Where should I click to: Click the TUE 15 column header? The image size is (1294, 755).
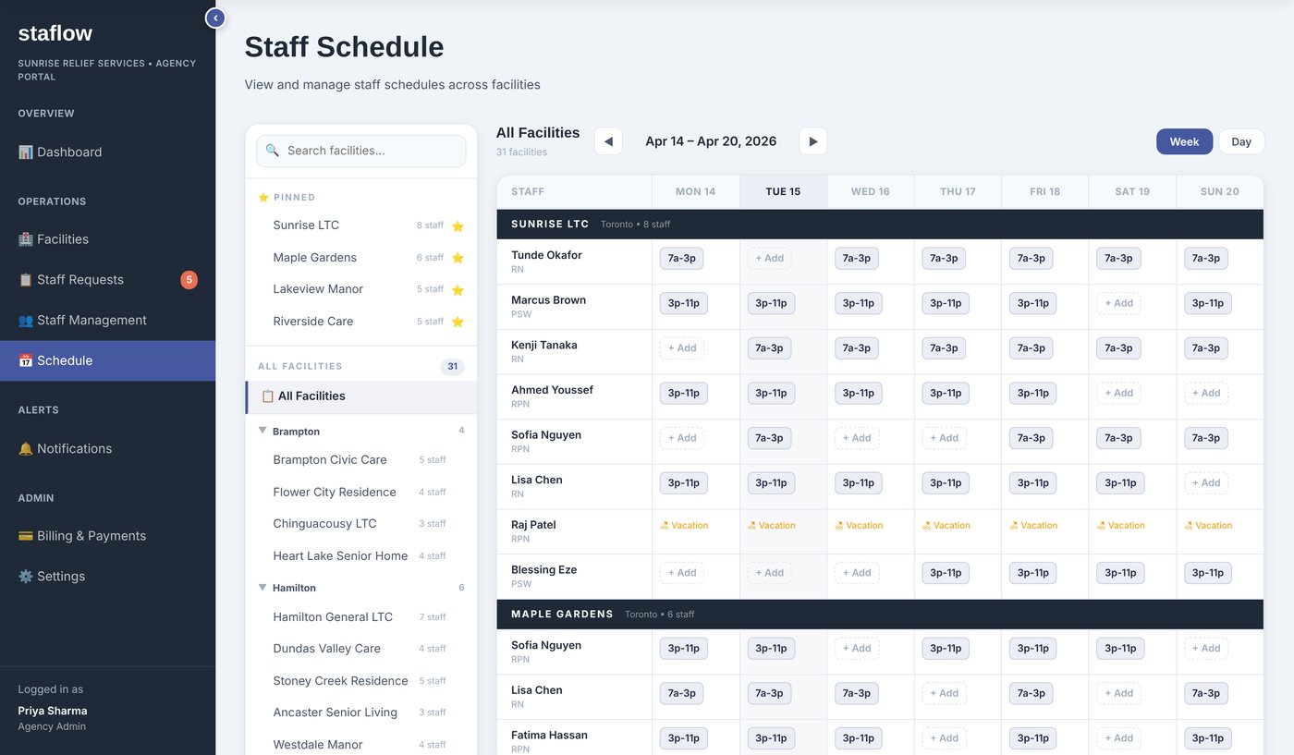point(783,192)
